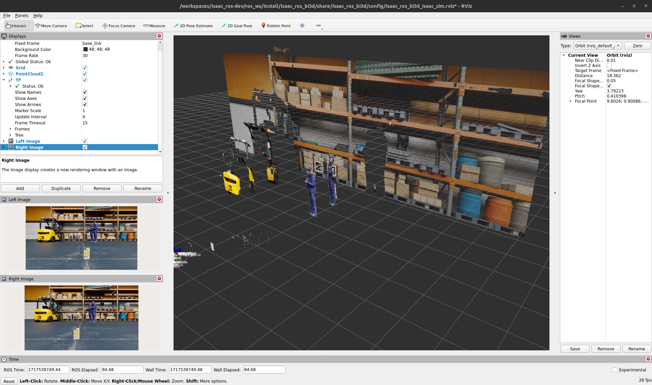Click the Duplicate display button
This screenshot has width=652, height=385.
coord(61,189)
